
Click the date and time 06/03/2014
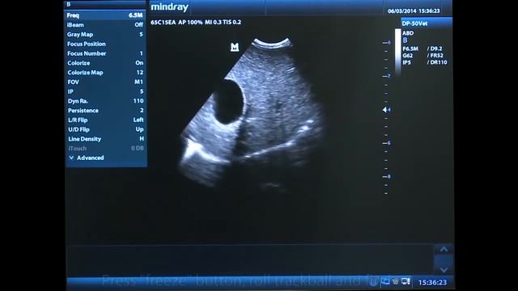coord(414,11)
